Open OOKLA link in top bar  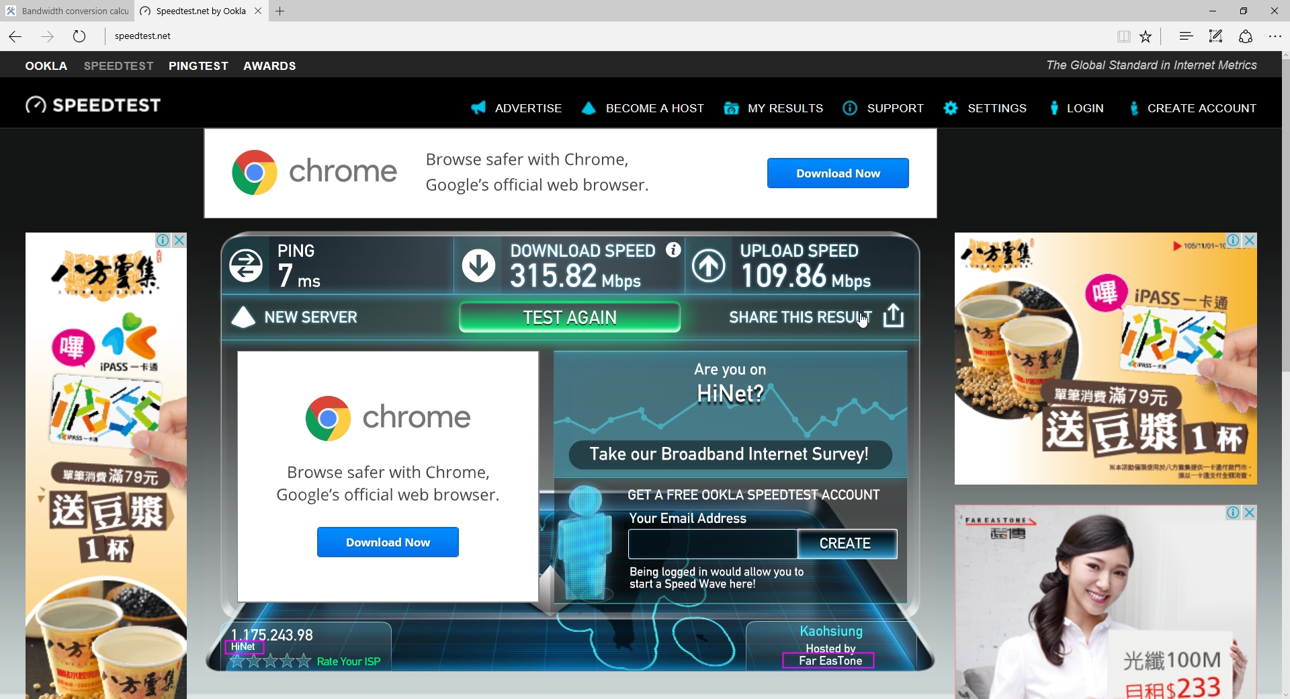pyautogui.click(x=46, y=66)
